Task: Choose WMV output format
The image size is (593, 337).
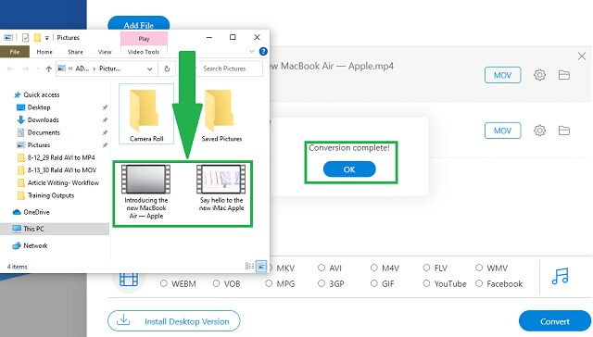Action: coord(492,268)
